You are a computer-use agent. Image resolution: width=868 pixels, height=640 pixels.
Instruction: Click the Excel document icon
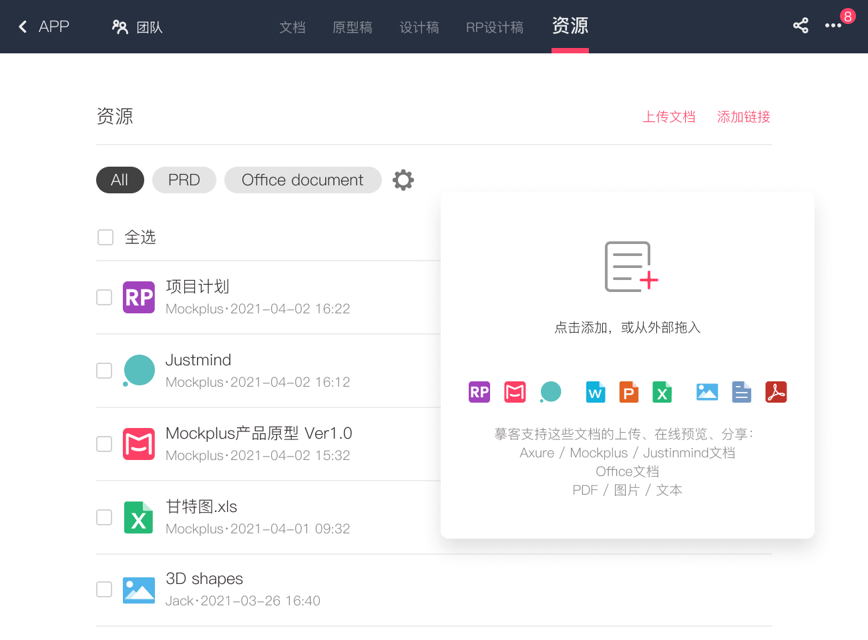(x=662, y=392)
